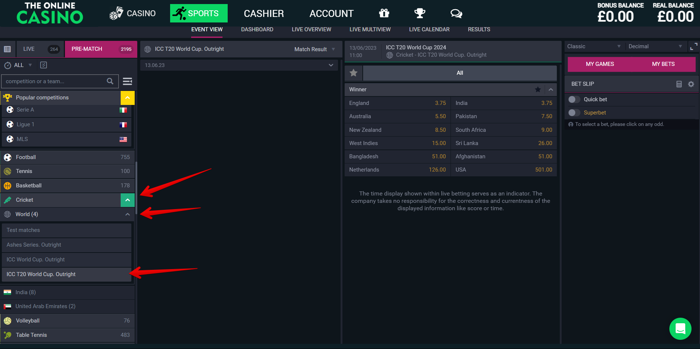The image size is (700, 349).
Task: Collapse the Cricket section
Action: coord(128,200)
